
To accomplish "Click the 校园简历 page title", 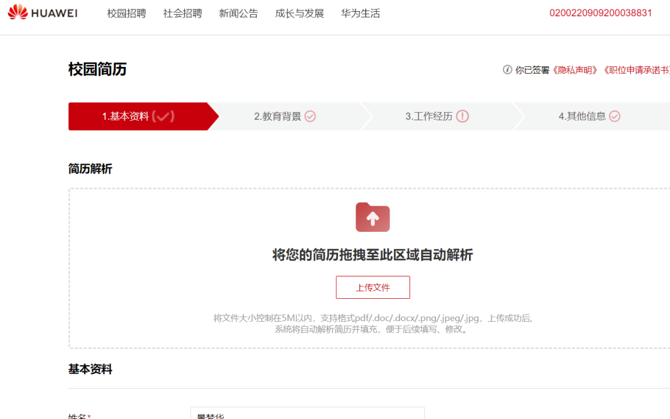I will coord(97,69).
